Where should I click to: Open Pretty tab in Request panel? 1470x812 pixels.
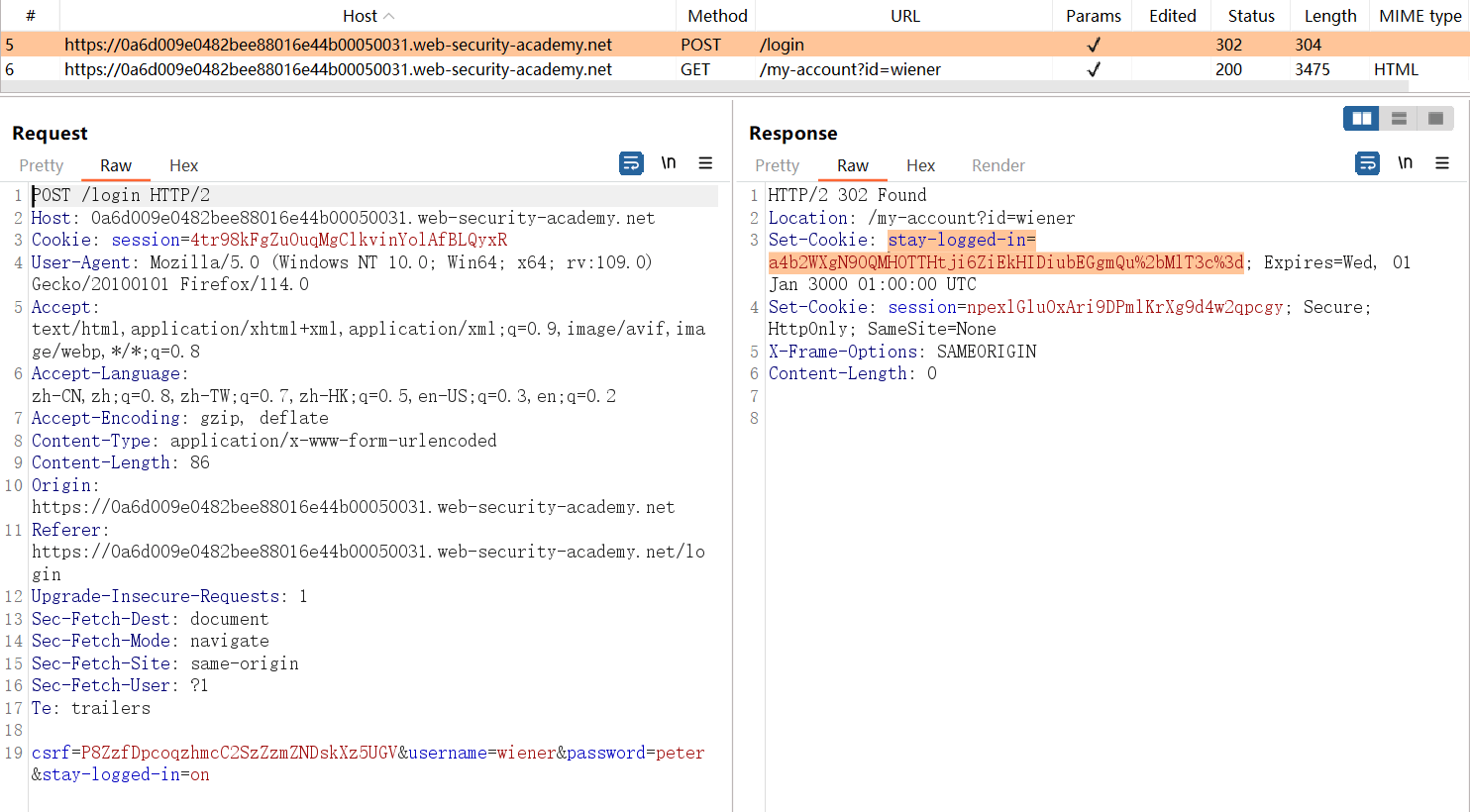coord(42,165)
